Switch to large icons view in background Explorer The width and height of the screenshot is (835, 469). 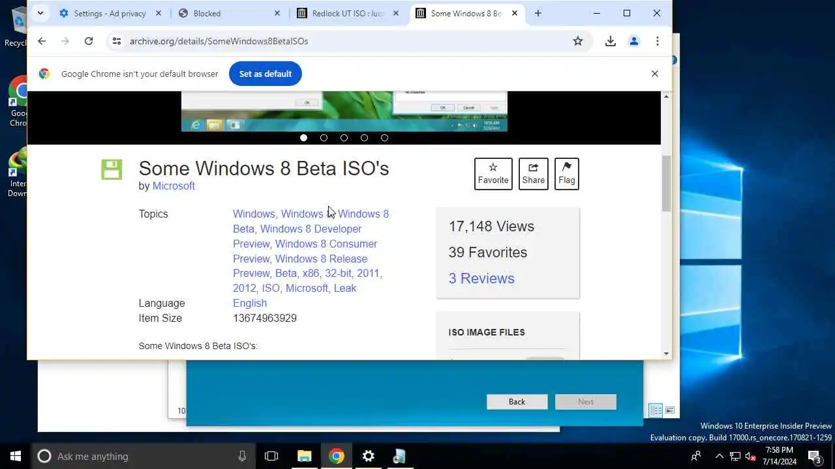[x=670, y=410]
